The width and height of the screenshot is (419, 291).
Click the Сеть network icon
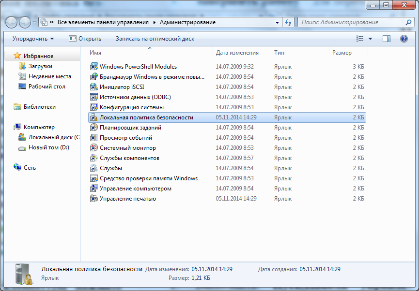[17, 168]
